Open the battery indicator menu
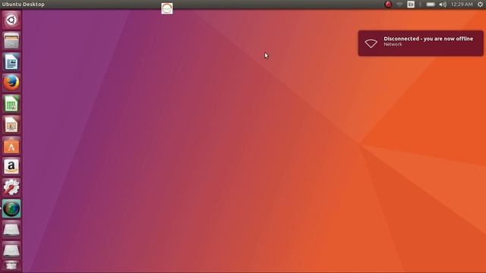This screenshot has height=273, width=486. 431,5
